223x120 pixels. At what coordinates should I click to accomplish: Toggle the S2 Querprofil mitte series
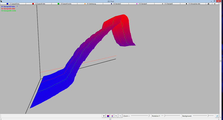click(38, 4)
